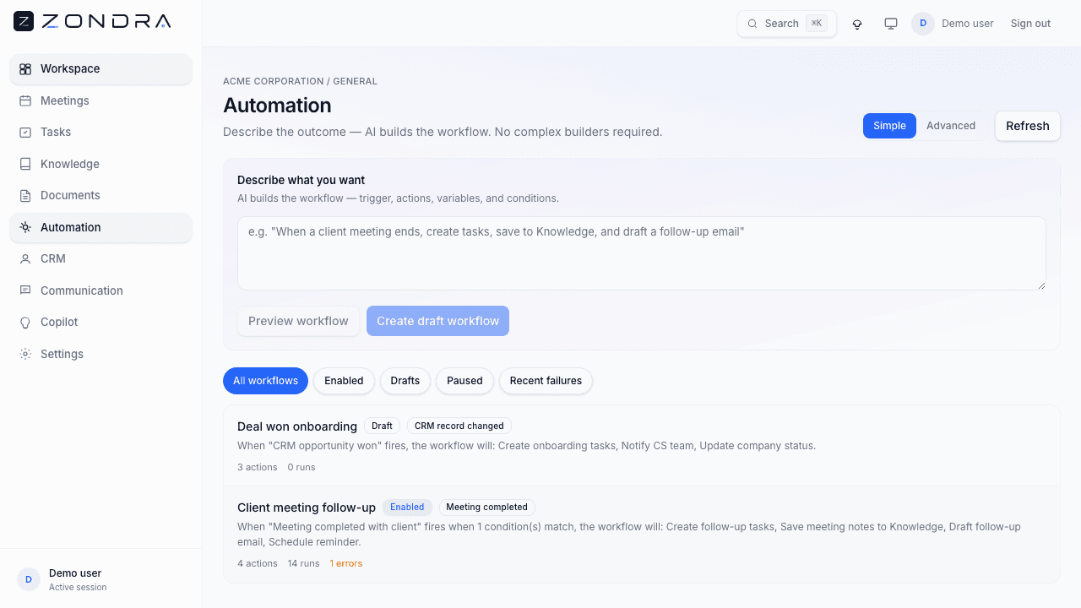Click the Demo user avatar in top bar
The height and width of the screenshot is (608, 1081).
pos(923,24)
